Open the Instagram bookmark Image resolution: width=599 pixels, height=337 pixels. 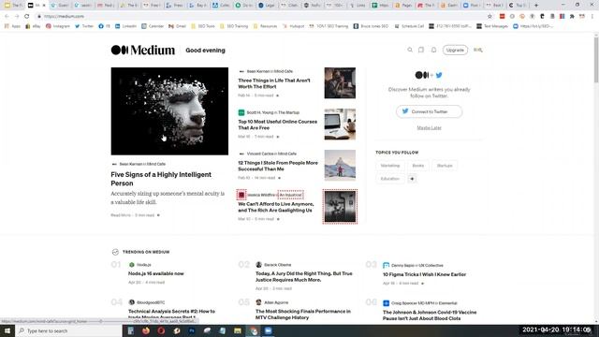tap(58, 26)
